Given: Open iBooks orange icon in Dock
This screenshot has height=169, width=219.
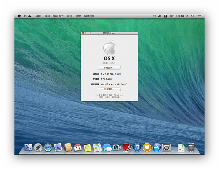Looking at the screenshot, I should [x=147, y=147].
